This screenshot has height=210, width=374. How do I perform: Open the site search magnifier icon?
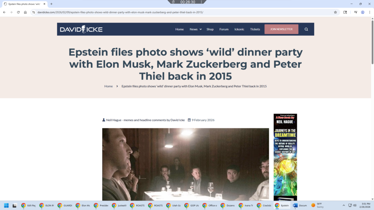pos(306,29)
